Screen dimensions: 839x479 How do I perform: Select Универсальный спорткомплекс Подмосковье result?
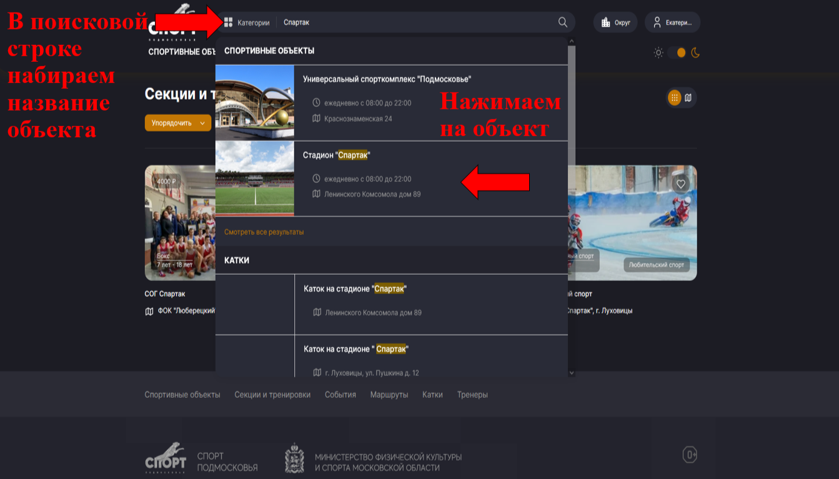point(392,102)
